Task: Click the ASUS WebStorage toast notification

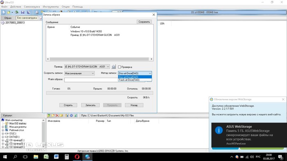Action: coord(249,135)
